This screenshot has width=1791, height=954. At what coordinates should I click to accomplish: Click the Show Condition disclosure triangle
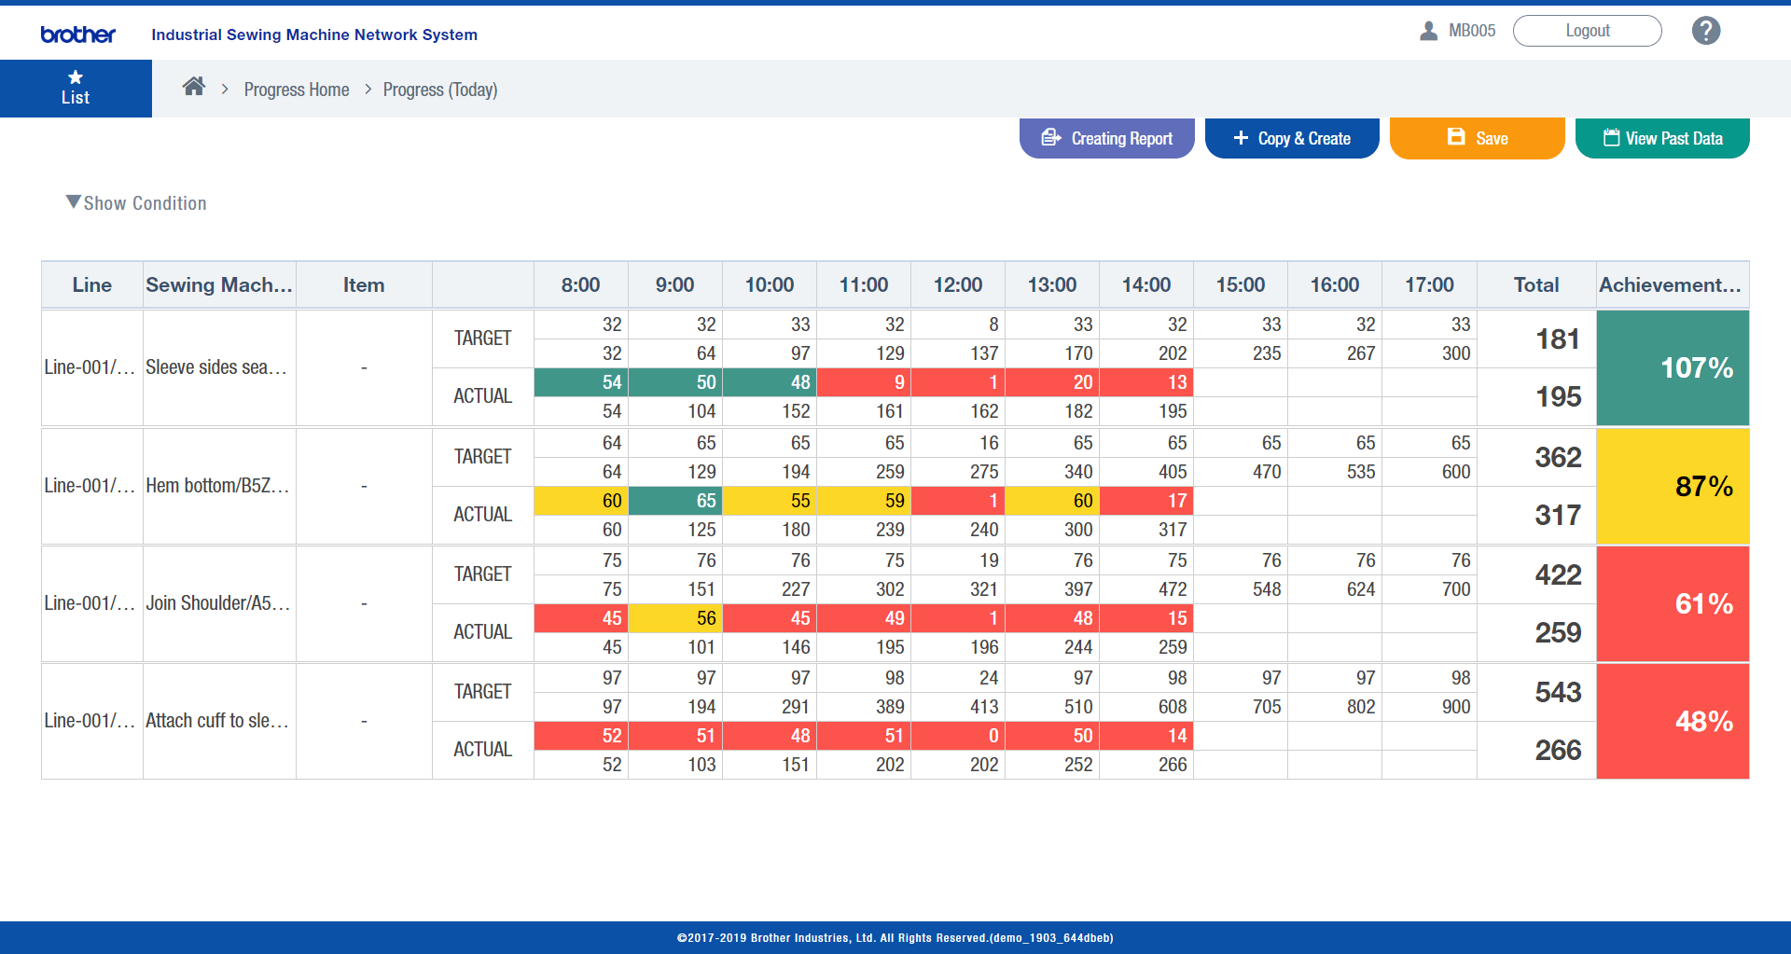(72, 201)
